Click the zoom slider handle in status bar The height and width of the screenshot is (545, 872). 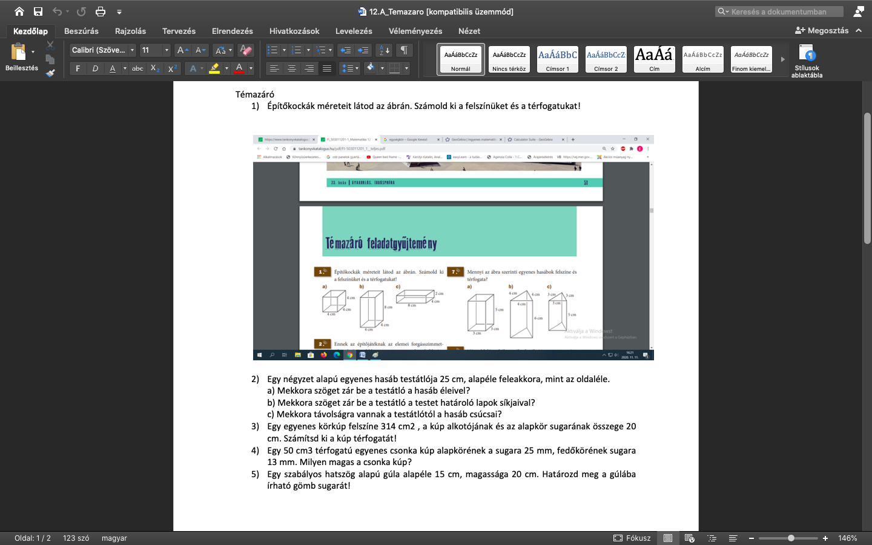(x=791, y=538)
